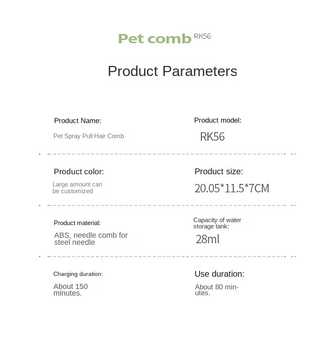Click the Capacity of water storage tank label
Screen dimensions: 332x362
click(x=217, y=223)
